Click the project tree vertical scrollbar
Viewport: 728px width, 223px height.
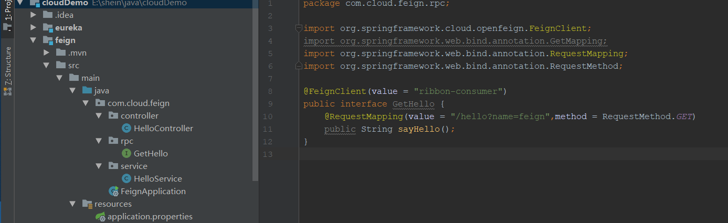point(256,90)
